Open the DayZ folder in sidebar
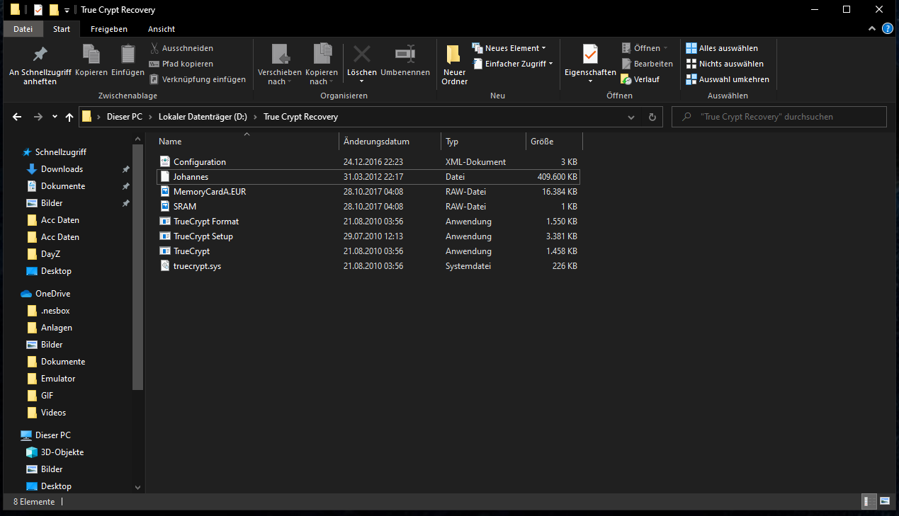The image size is (899, 516). point(50,254)
